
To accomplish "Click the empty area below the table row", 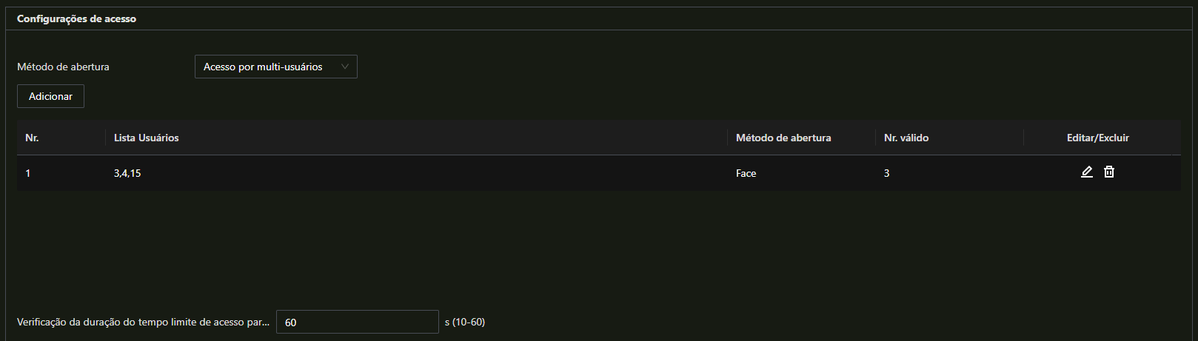I will 598,244.
